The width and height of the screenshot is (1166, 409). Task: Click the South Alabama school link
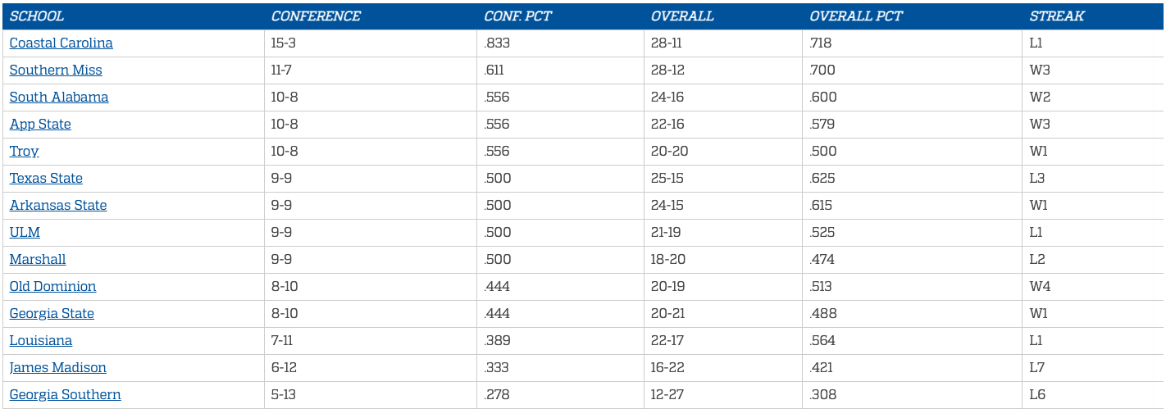pos(59,97)
